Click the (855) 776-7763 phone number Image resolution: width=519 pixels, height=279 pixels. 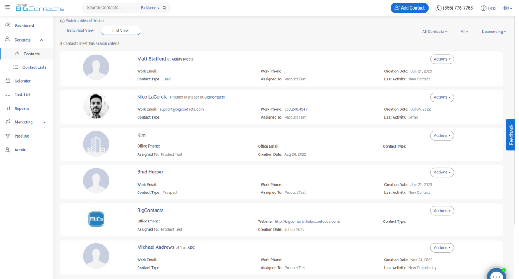click(x=458, y=8)
